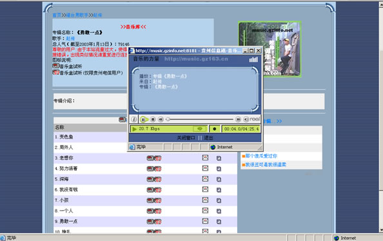Play song 7 小孩 with the red music box icon

click(158, 200)
